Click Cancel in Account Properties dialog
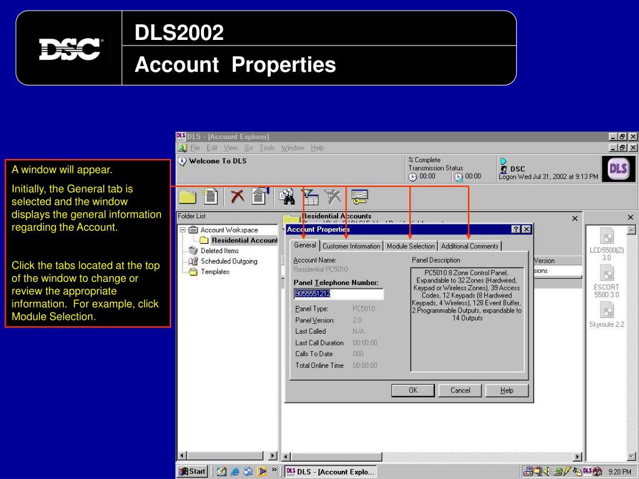 pyautogui.click(x=460, y=390)
